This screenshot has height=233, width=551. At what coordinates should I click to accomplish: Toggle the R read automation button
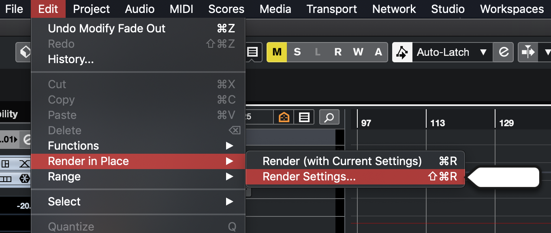tap(338, 52)
